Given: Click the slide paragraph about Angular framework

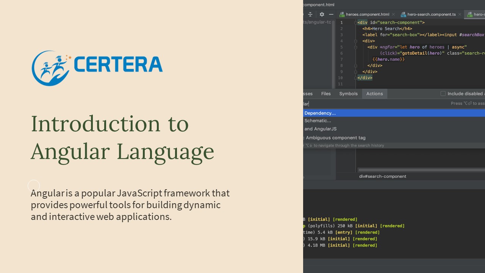Looking at the screenshot, I should (130, 205).
